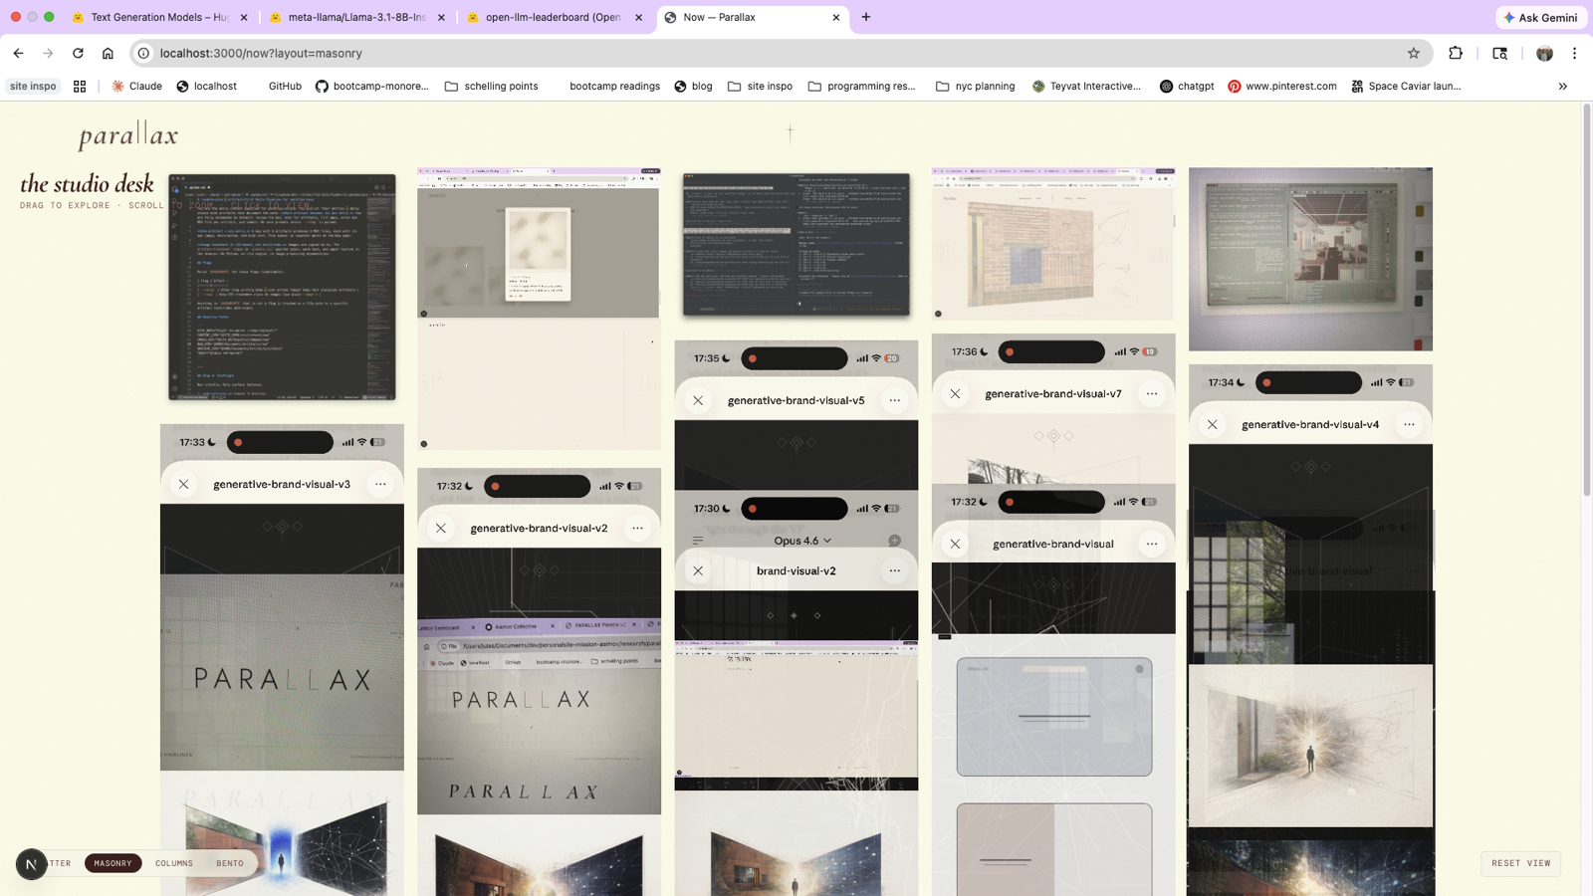The height and width of the screenshot is (896, 1593).
Task: Switch layout to Masonry
Action: pyautogui.click(x=113, y=863)
